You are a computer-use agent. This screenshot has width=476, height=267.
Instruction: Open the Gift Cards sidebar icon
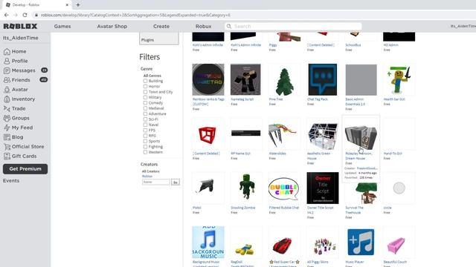[7, 156]
